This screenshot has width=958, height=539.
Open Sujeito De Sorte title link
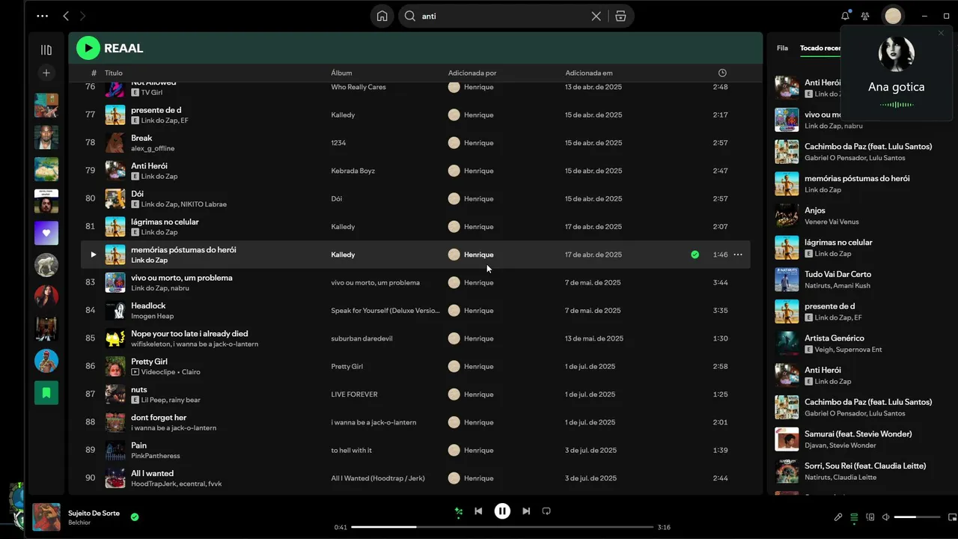pyautogui.click(x=94, y=513)
